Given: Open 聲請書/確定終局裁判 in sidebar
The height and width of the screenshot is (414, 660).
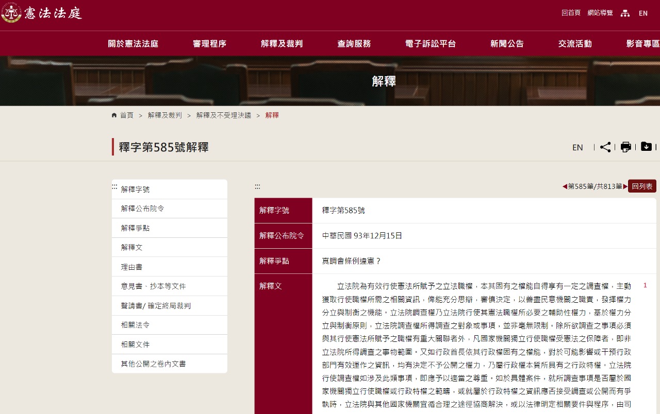Looking at the screenshot, I should click(170, 306).
